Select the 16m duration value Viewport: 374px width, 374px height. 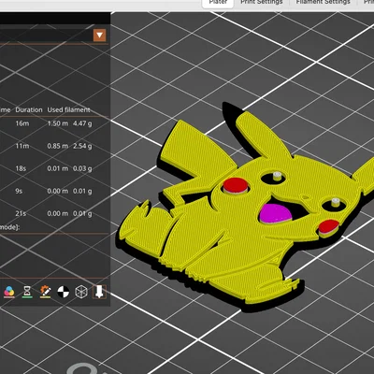click(x=22, y=123)
